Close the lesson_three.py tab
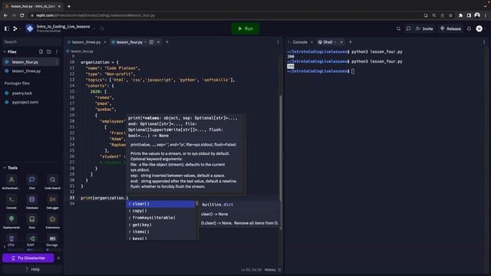This screenshot has width=491, height=276. tap(105, 42)
